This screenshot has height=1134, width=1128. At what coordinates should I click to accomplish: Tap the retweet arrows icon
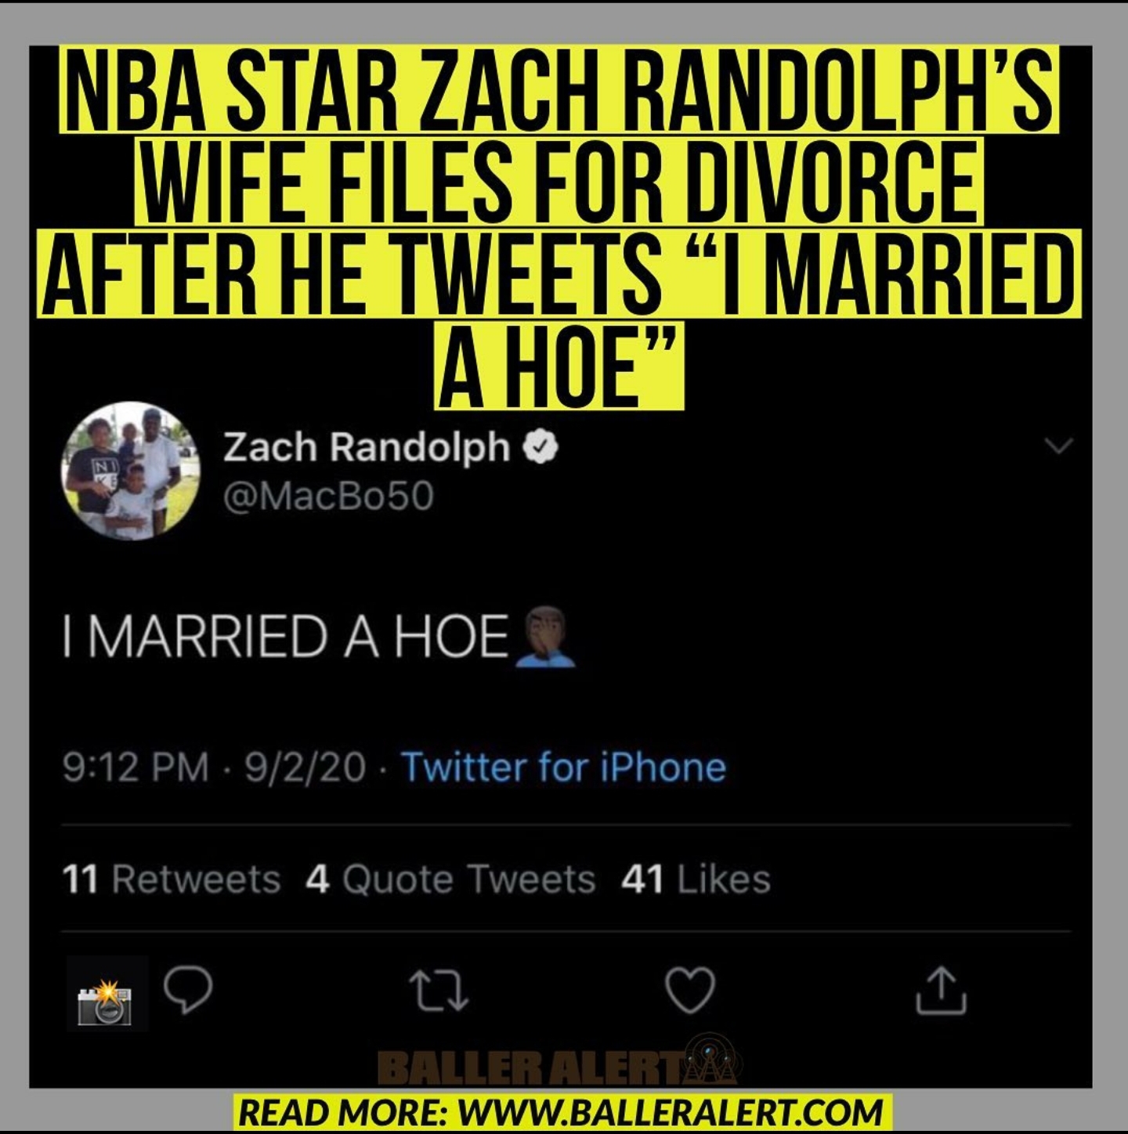(439, 991)
